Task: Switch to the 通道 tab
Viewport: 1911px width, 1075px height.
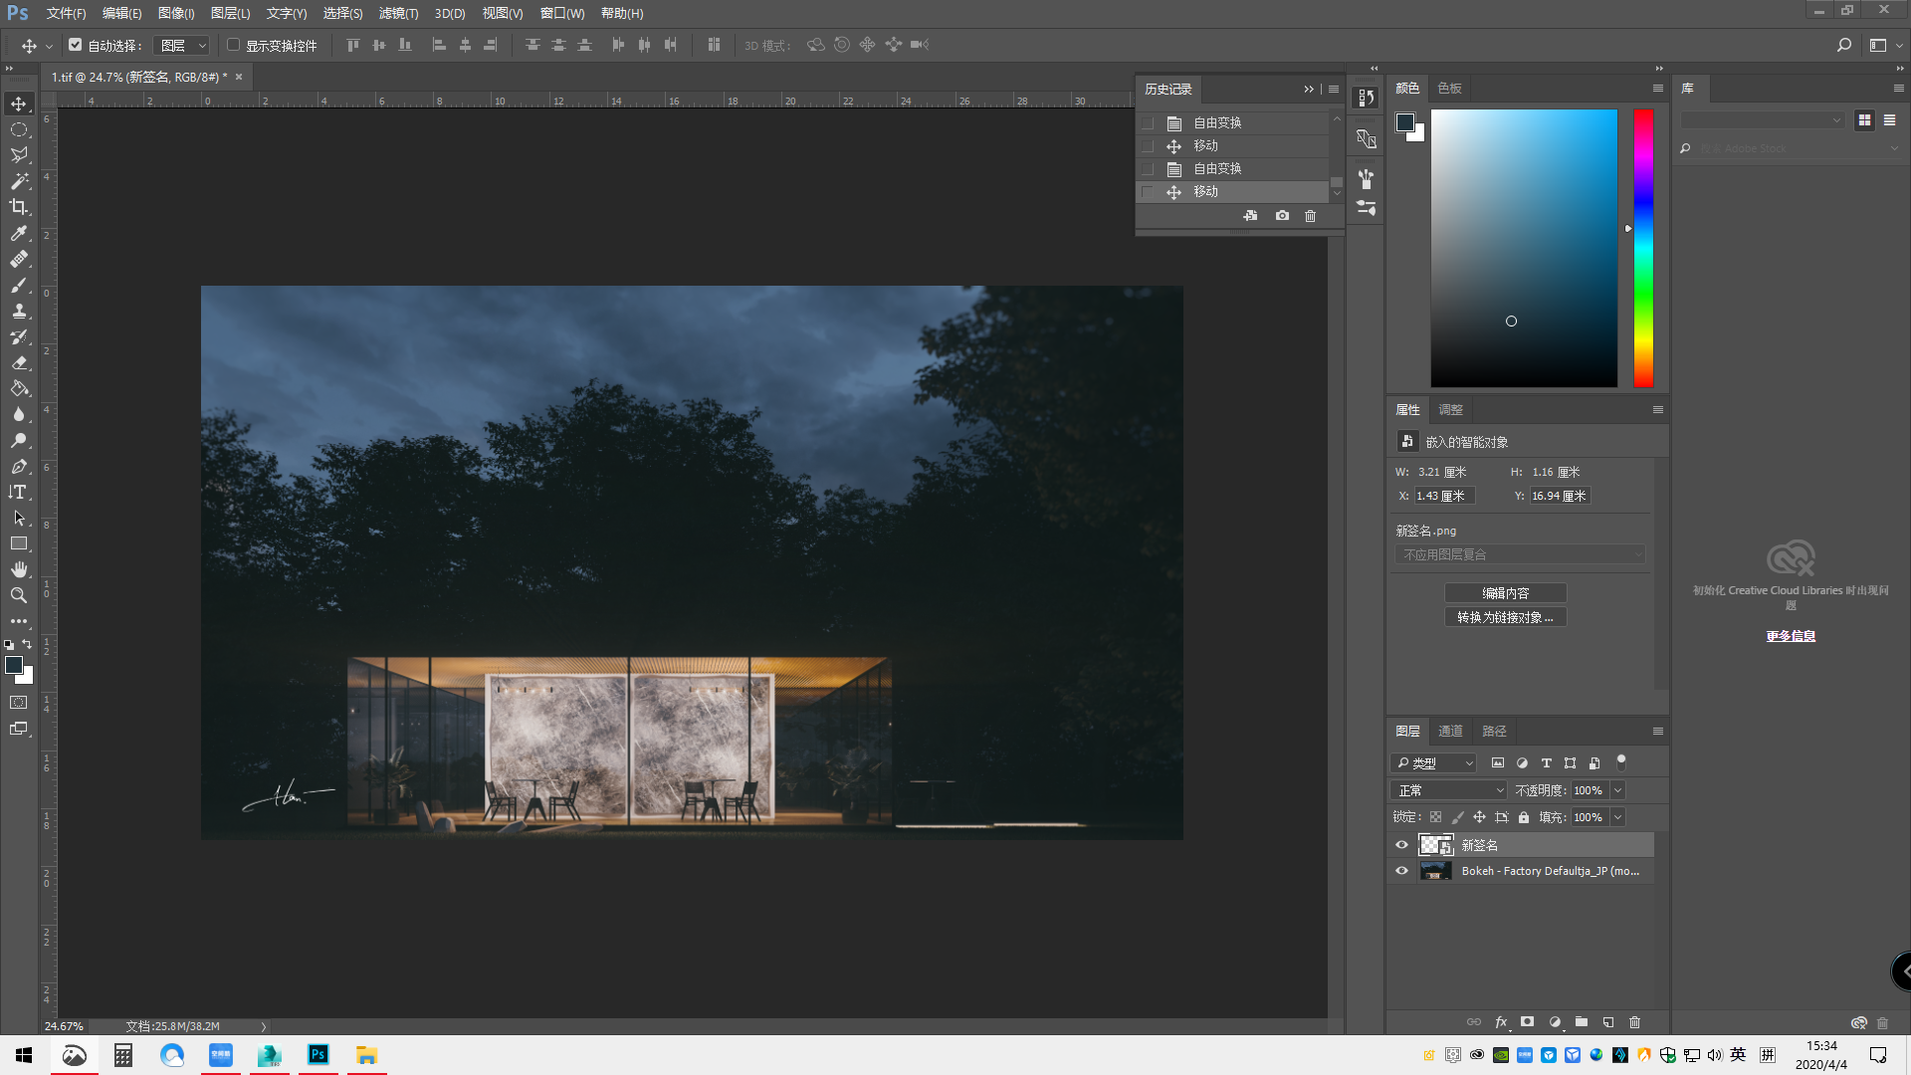Action: pyautogui.click(x=1450, y=732)
